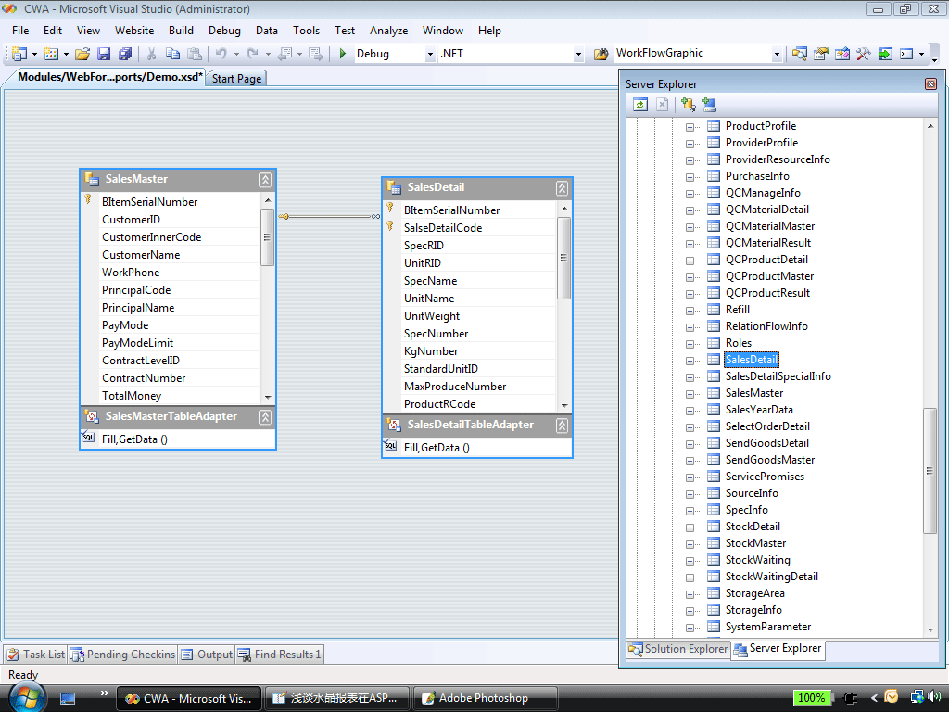Click the Navigate Forward toolbar icon
Image resolution: width=949 pixels, height=712 pixels.
(315, 54)
